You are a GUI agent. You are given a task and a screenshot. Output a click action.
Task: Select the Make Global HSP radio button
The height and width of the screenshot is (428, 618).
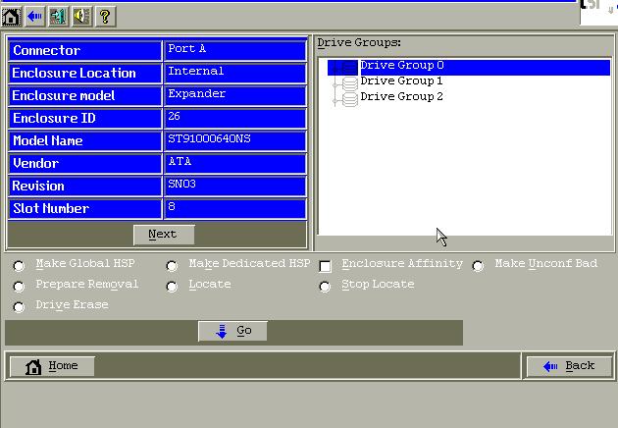[x=19, y=265]
